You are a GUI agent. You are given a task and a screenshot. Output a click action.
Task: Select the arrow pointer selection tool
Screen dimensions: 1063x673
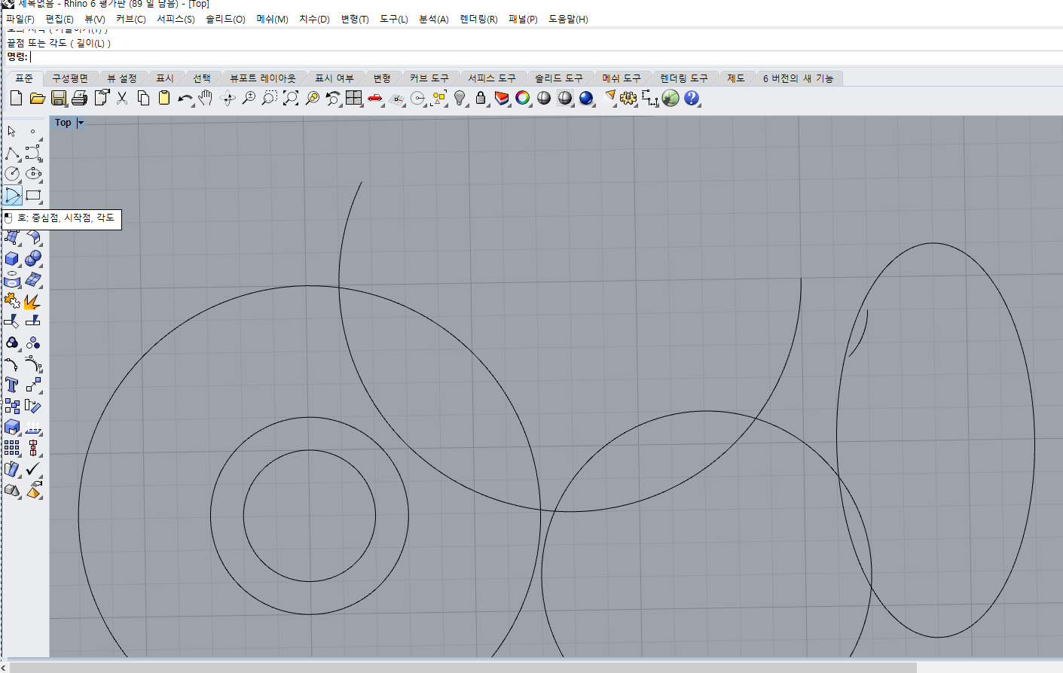[x=12, y=132]
